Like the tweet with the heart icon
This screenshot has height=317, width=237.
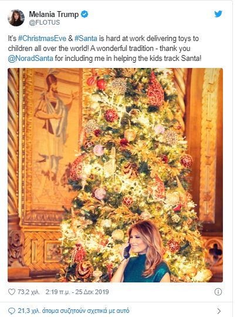[12, 292]
